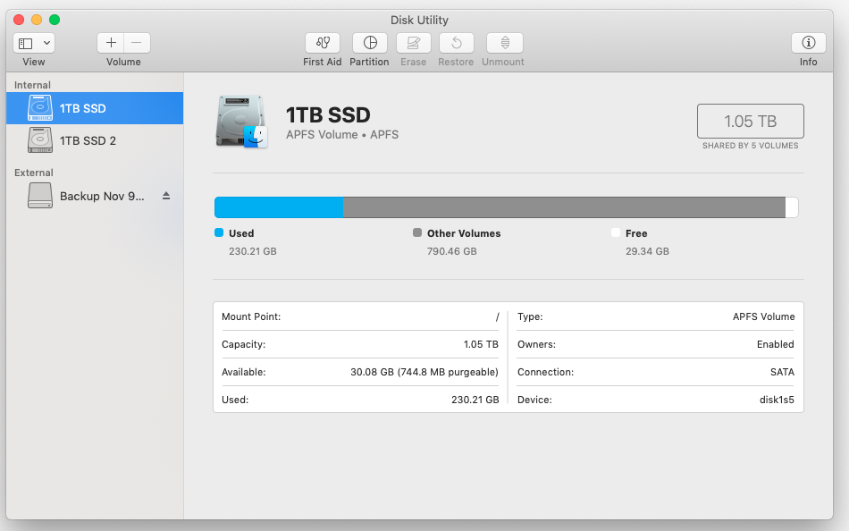Open the Partition tool
849x531 pixels.
(x=370, y=43)
